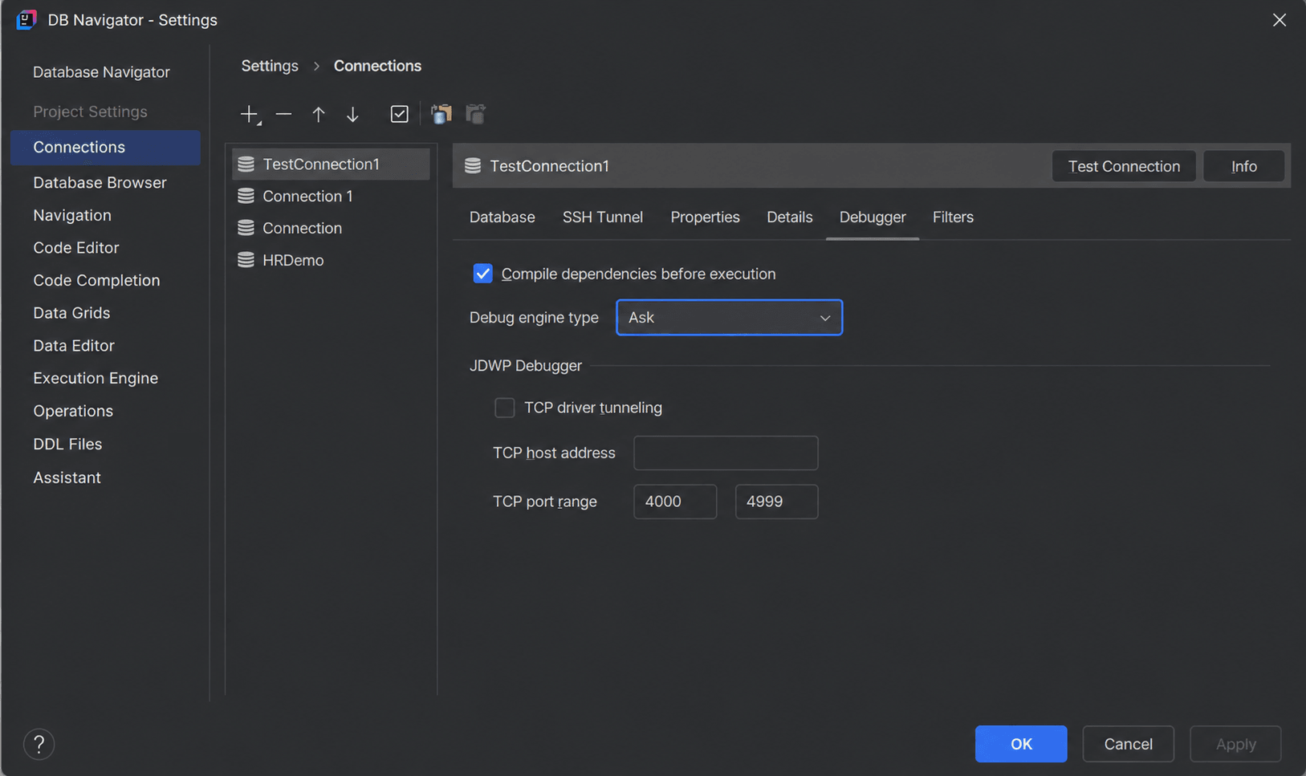Select the Debugger tab
1306x776 pixels.
[873, 217]
